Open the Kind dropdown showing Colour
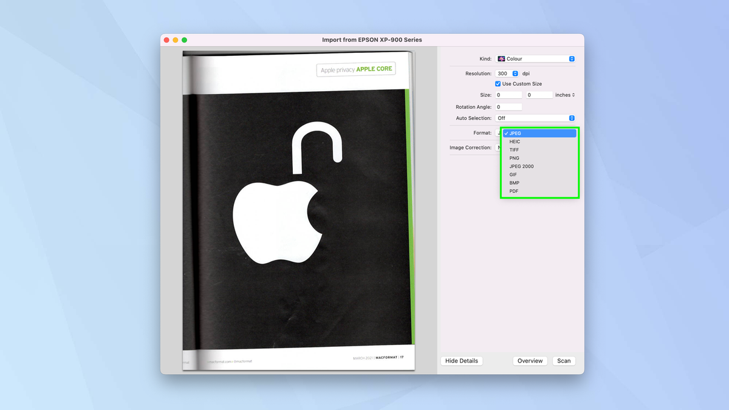The width and height of the screenshot is (729, 410). pyautogui.click(x=535, y=58)
